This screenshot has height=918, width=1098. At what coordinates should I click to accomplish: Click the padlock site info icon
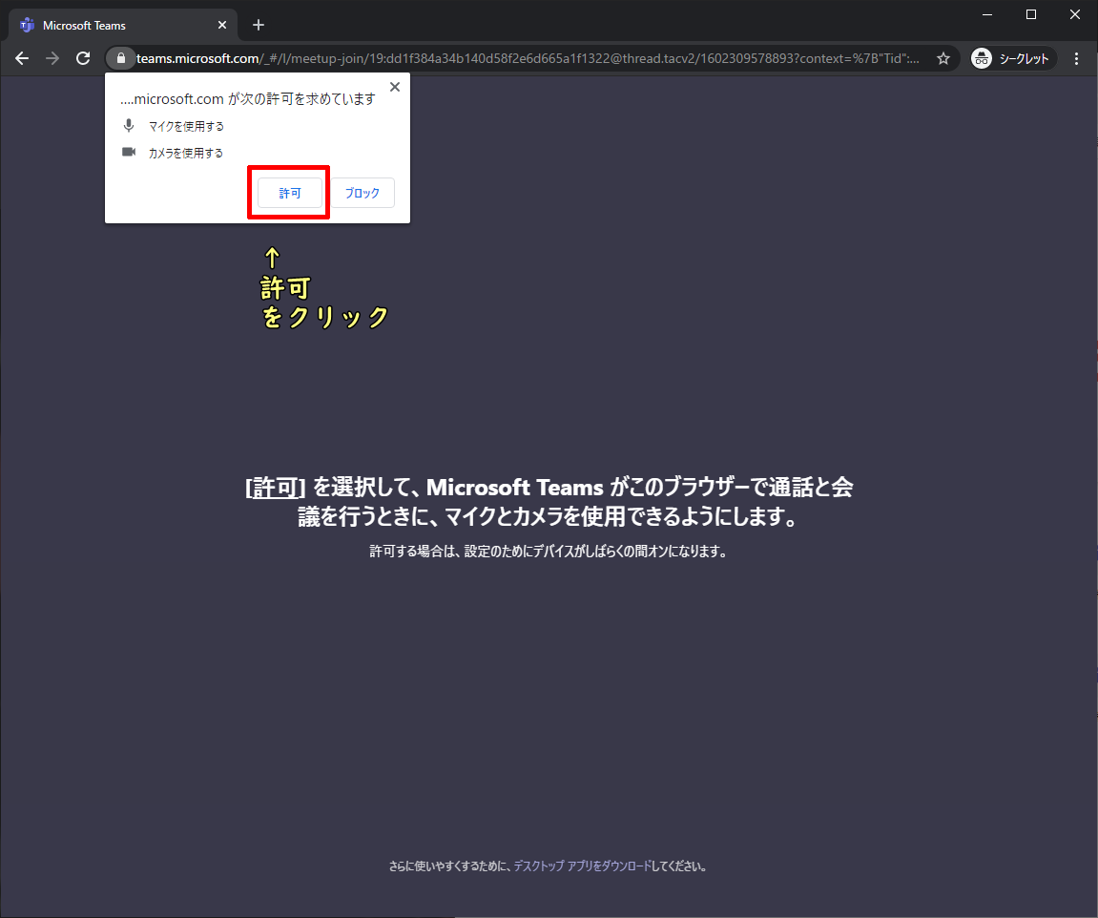[120, 58]
